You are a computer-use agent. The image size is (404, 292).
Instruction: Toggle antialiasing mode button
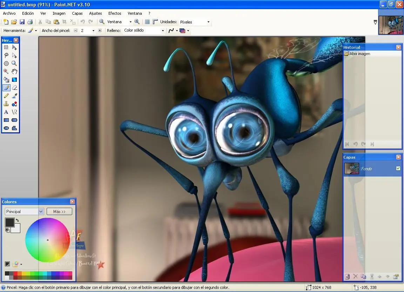171,31
